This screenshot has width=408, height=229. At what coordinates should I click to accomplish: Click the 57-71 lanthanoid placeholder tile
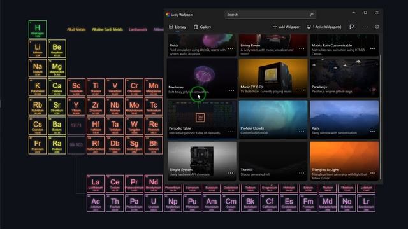[x=76, y=126]
